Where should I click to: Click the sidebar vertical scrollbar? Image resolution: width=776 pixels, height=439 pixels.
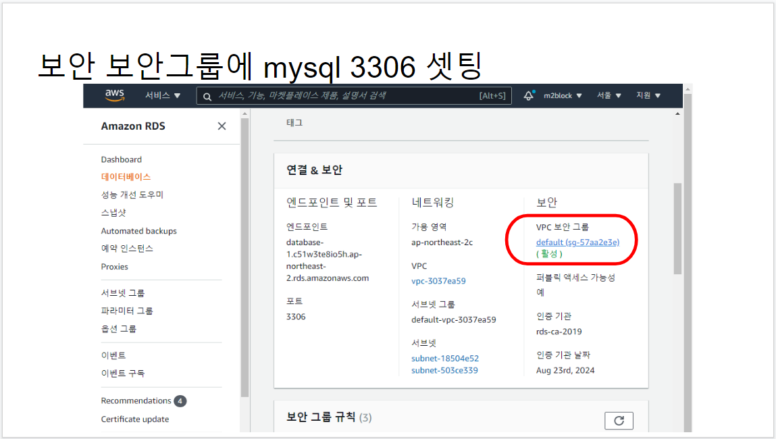point(244,257)
